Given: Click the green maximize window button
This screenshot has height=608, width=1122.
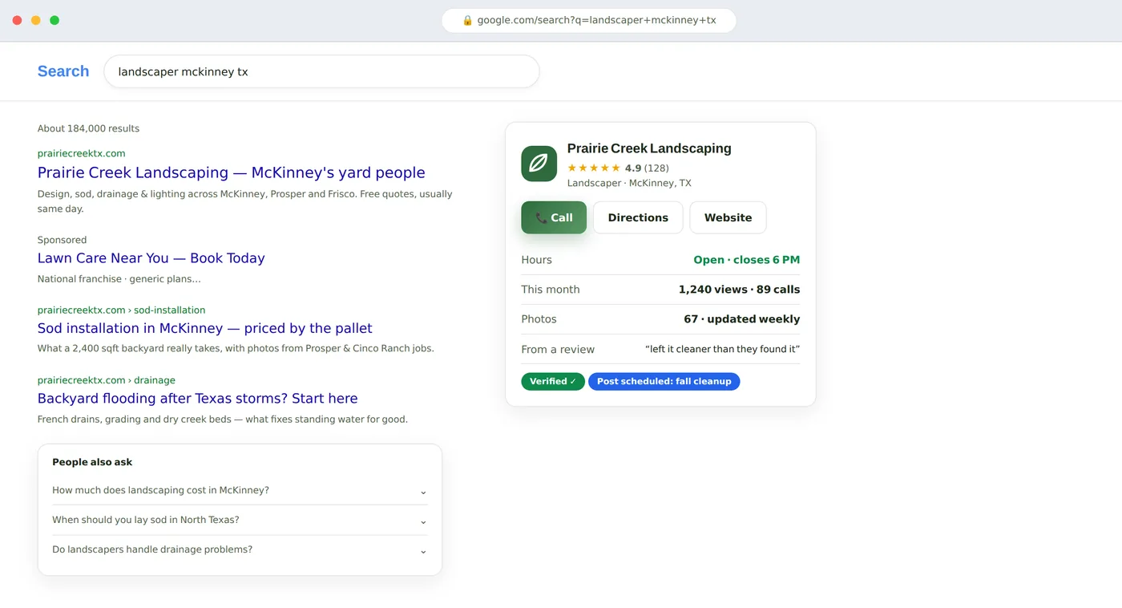Looking at the screenshot, I should (54, 20).
